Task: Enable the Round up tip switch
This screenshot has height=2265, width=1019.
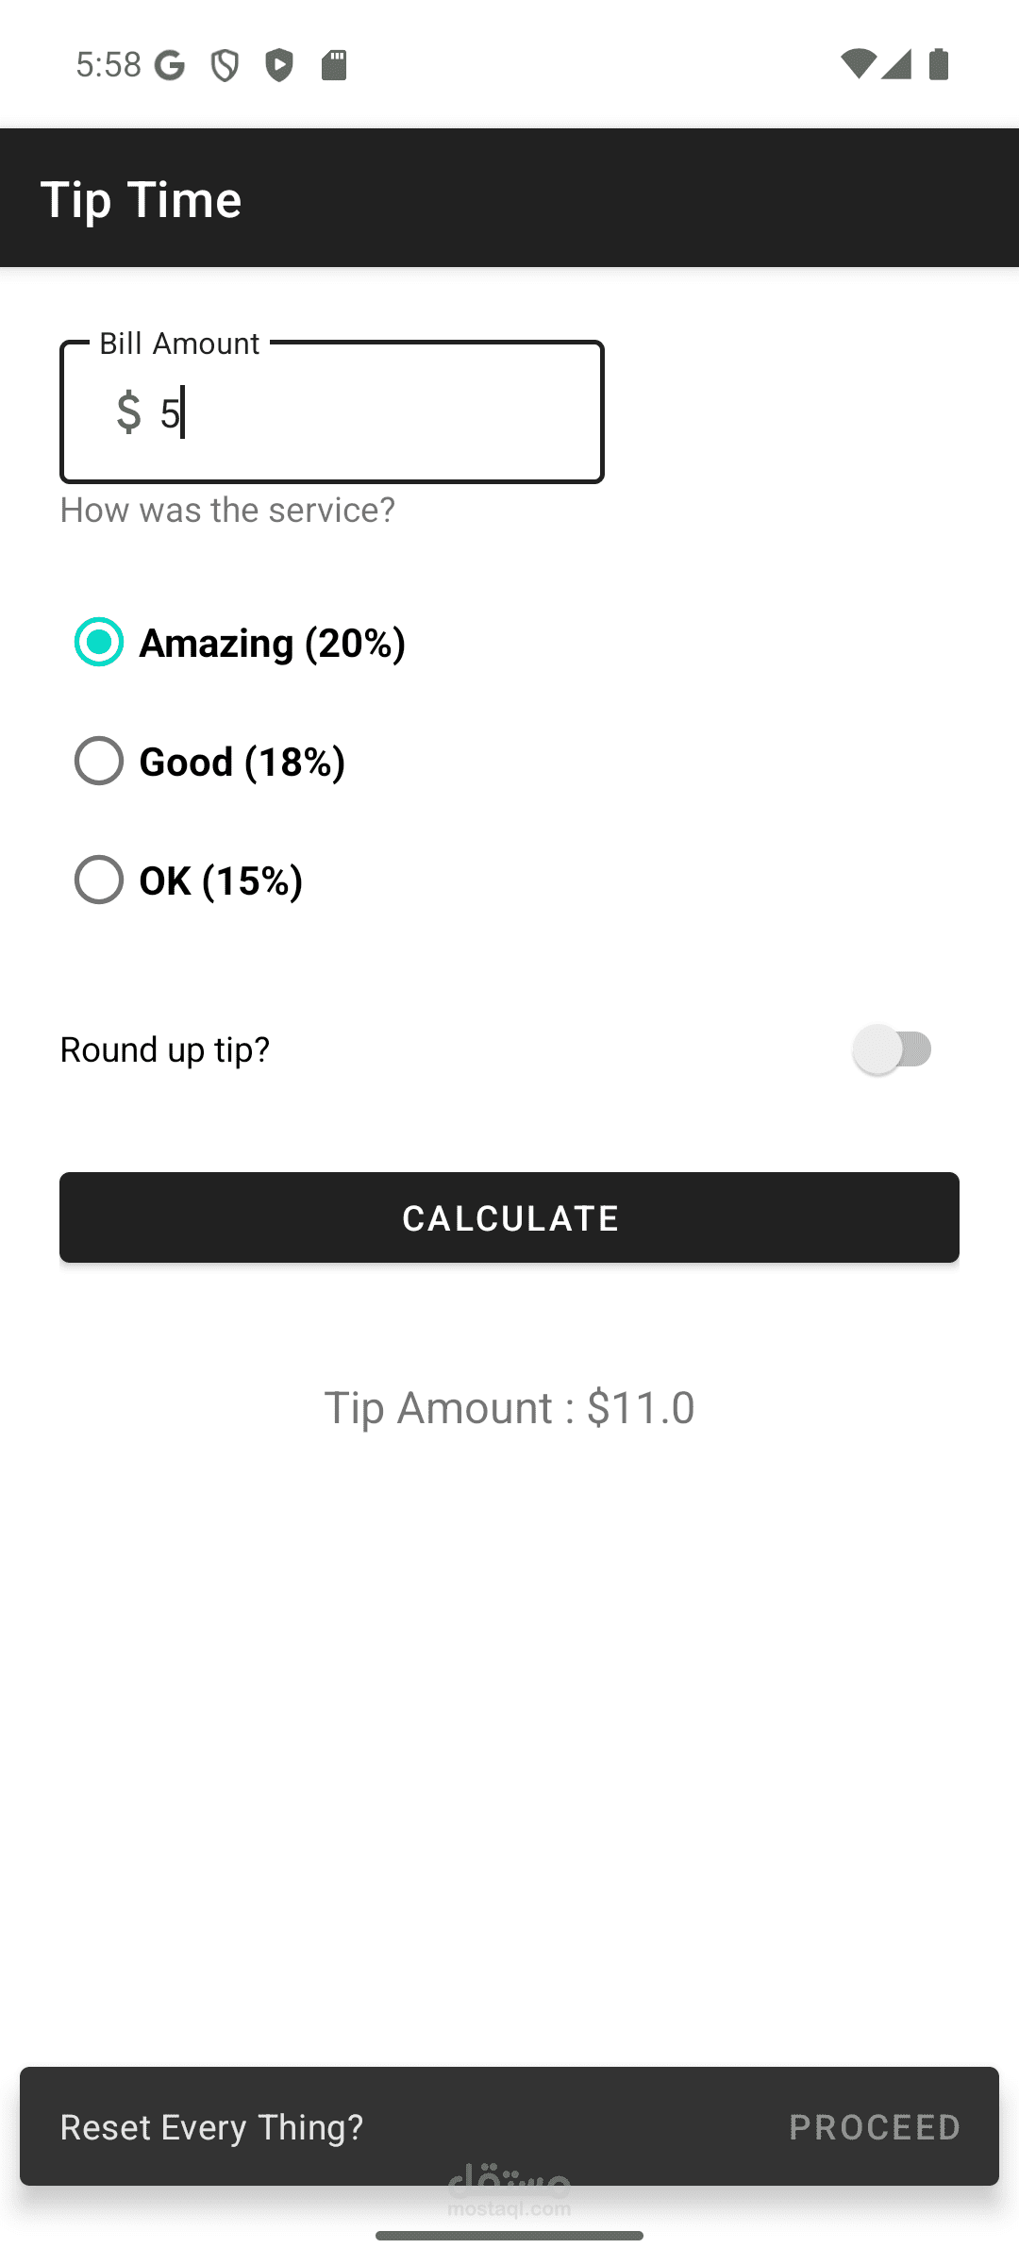Action: (893, 1049)
